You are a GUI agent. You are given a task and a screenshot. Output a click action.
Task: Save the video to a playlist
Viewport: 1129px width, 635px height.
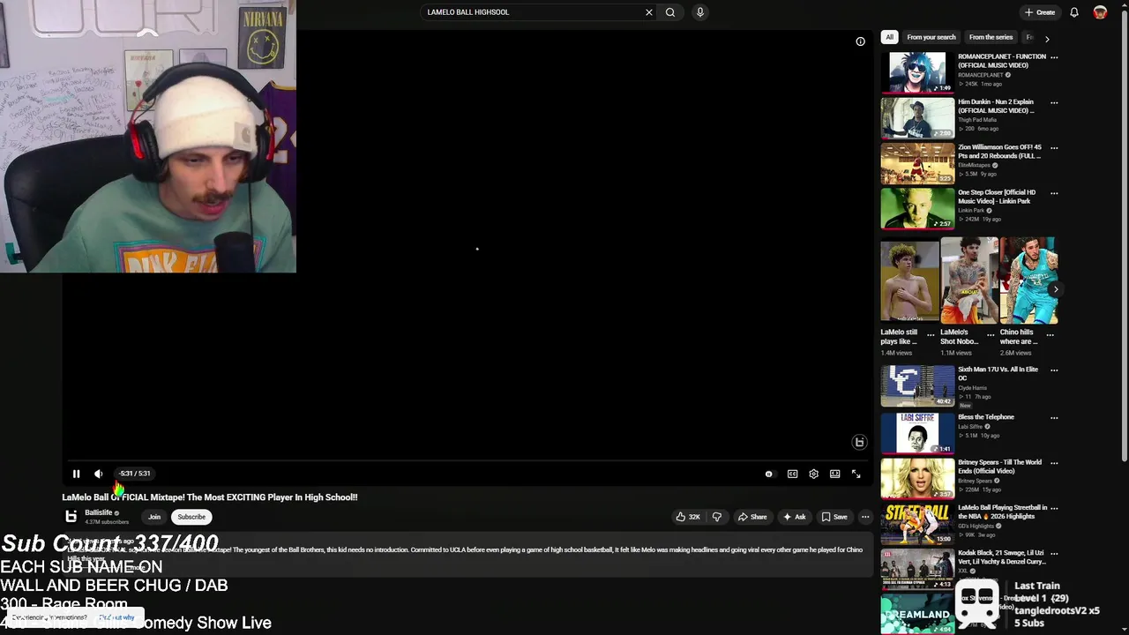834,517
